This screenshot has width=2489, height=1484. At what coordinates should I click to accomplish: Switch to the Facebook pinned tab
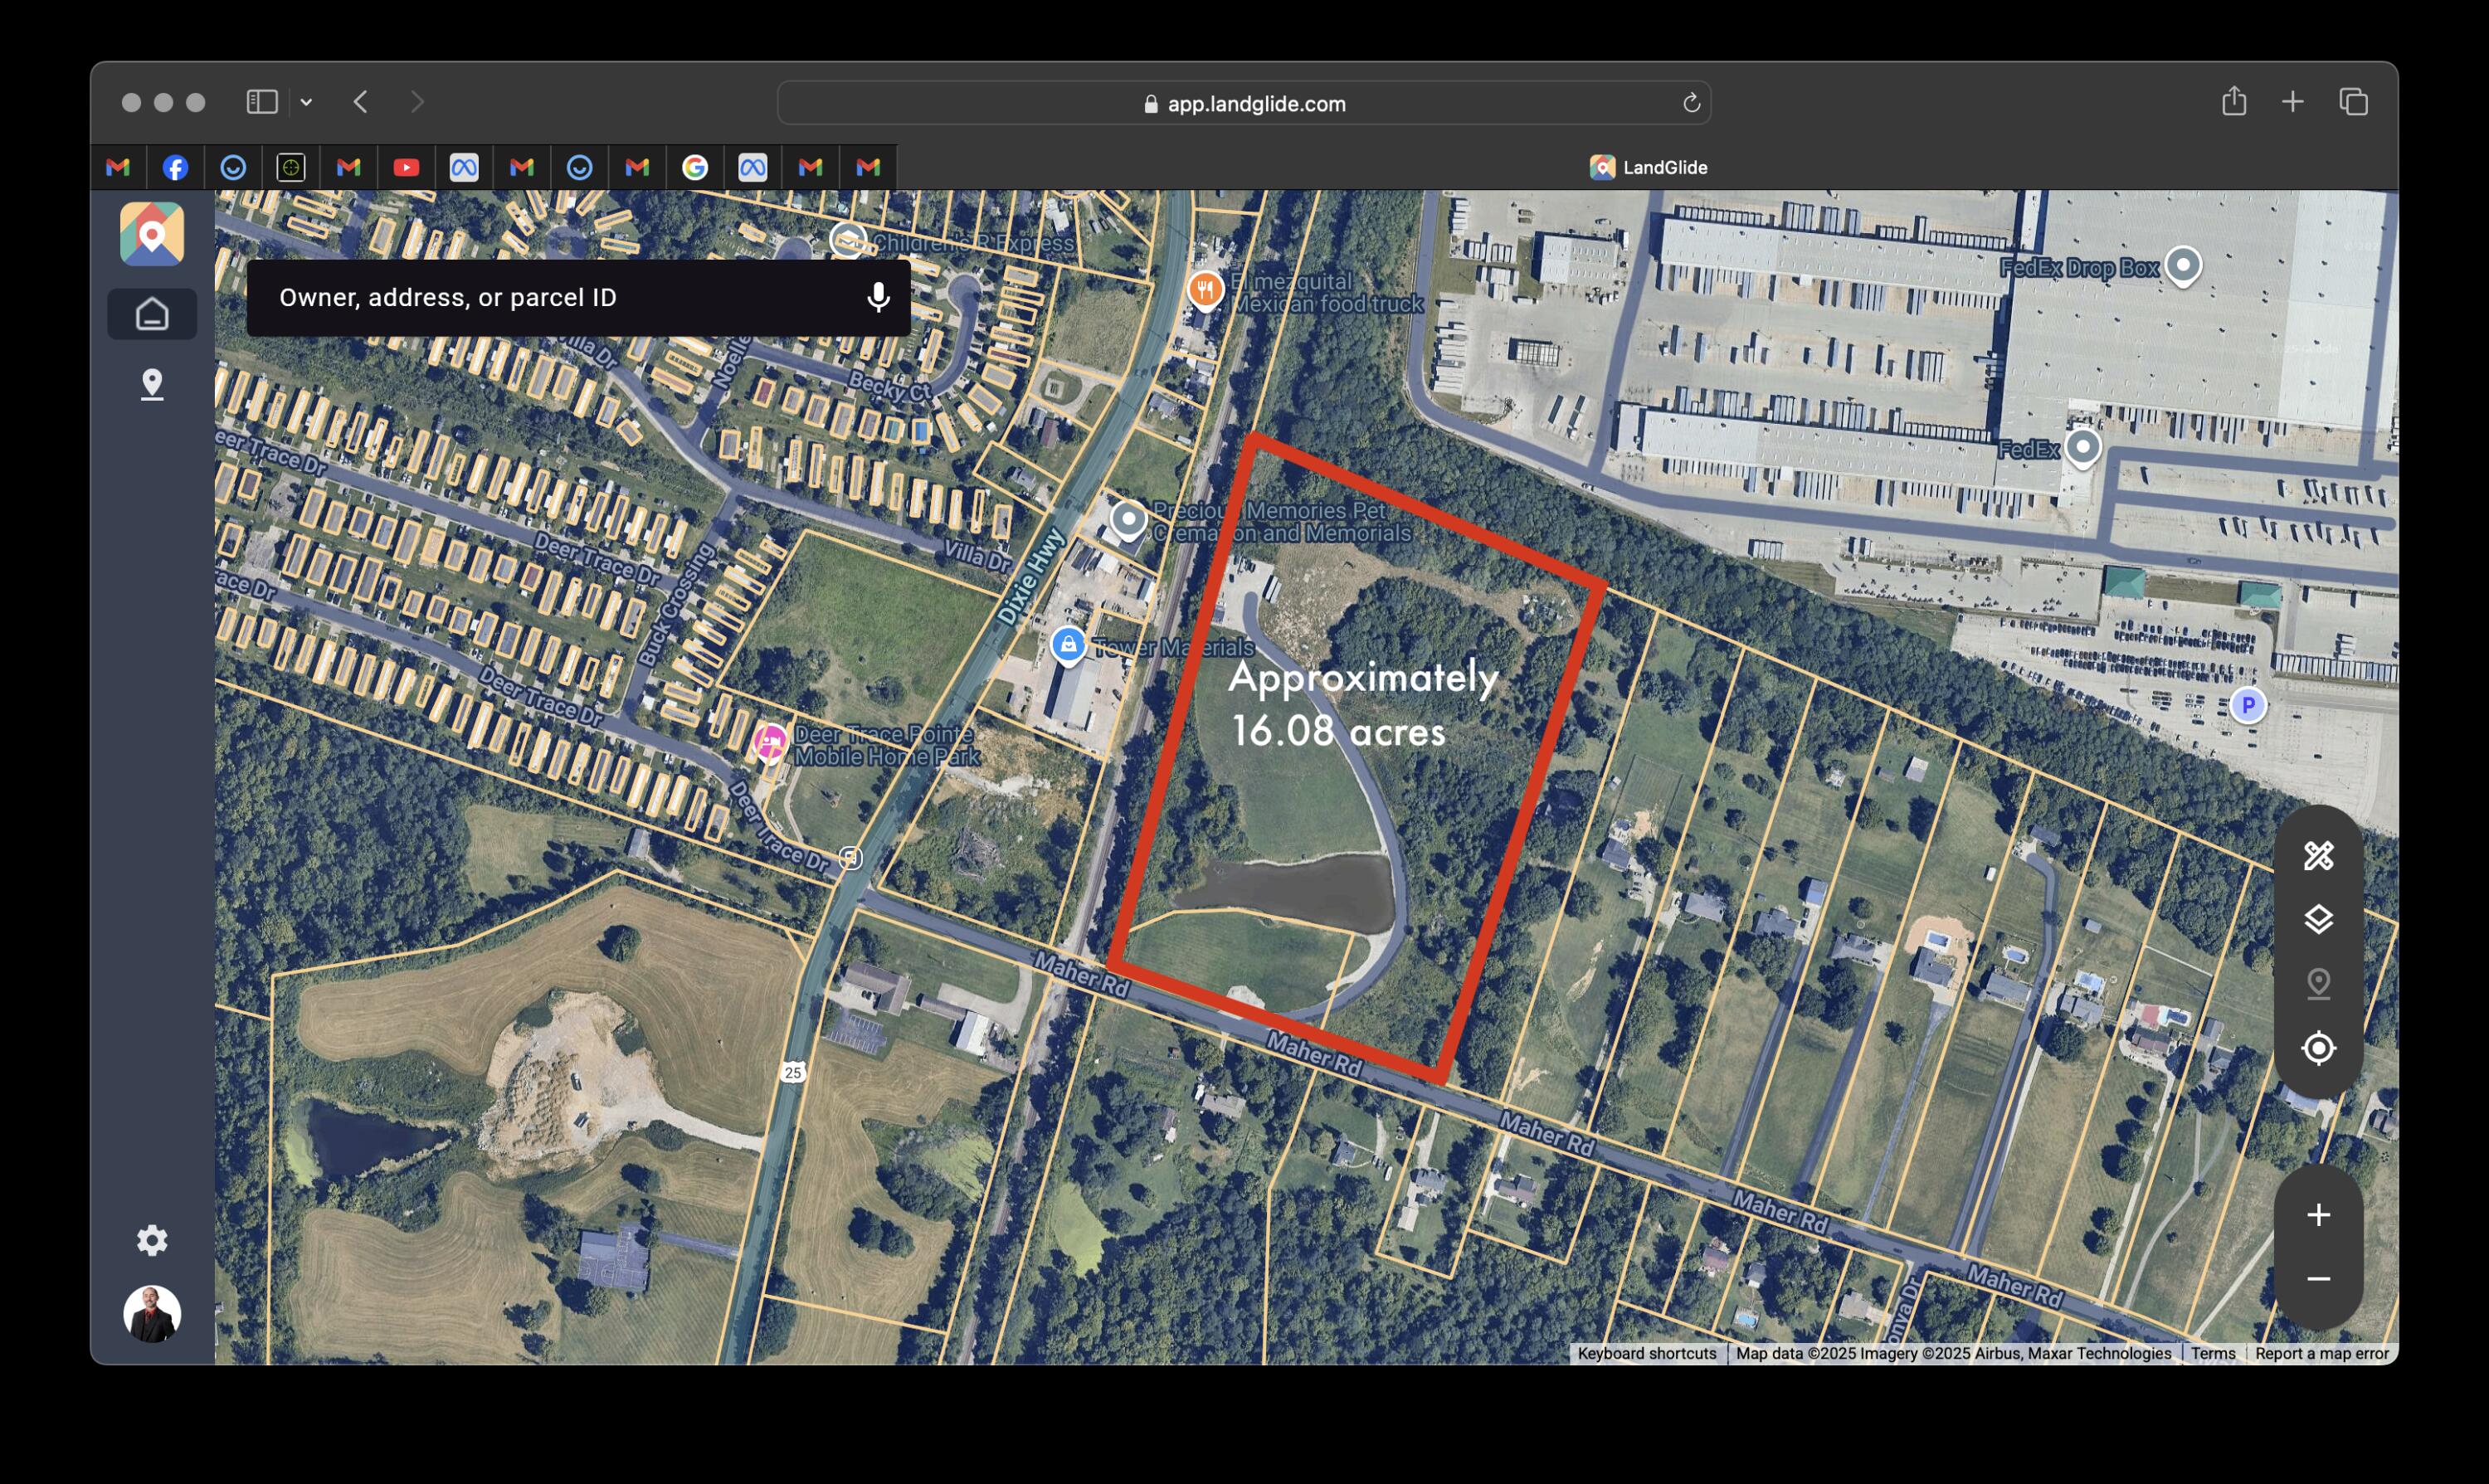[175, 168]
